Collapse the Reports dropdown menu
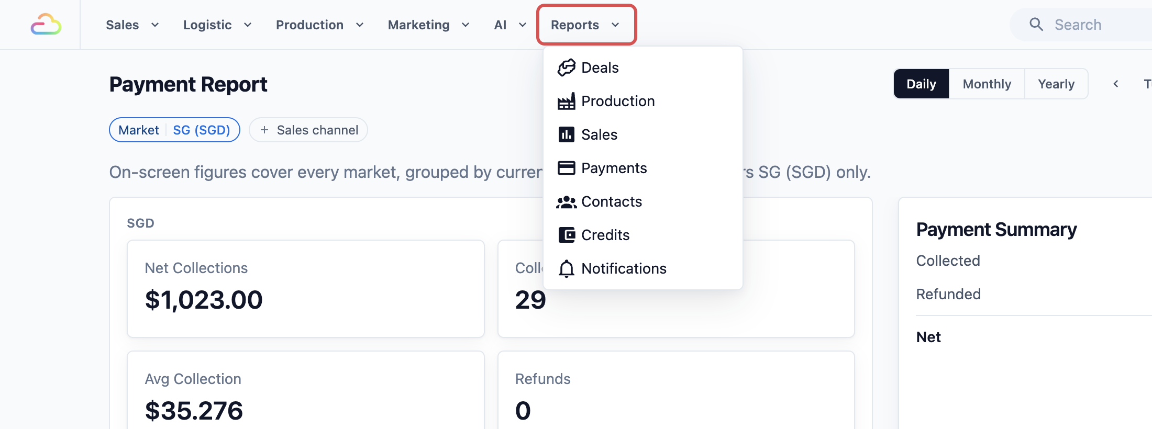Image resolution: width=1152 pixels, height=429 pixels. (x=586, y=25)
